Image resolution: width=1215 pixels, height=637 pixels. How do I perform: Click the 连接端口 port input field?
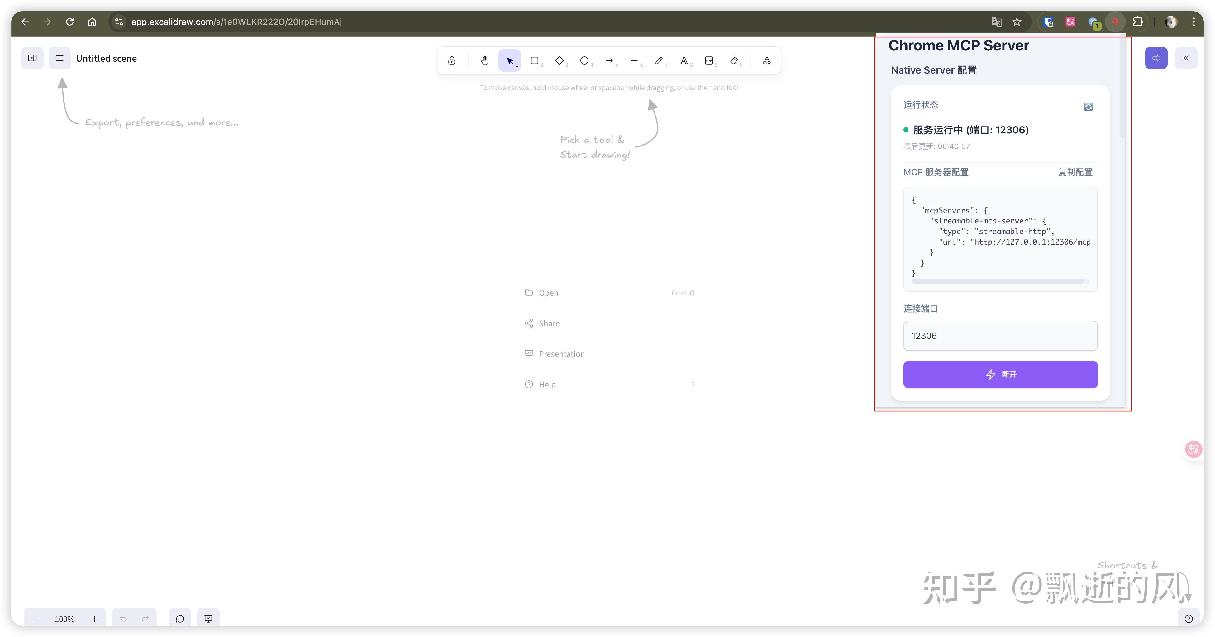click(x=1000, y=336)
